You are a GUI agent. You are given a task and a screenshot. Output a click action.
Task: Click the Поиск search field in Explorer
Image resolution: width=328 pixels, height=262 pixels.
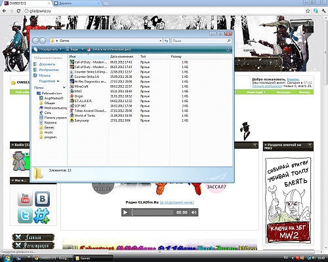201,41
